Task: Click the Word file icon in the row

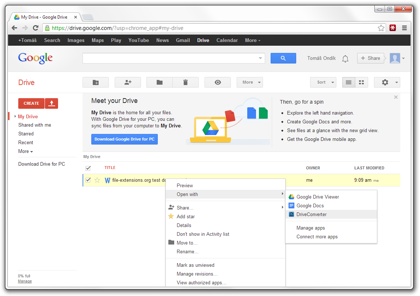Action: click(x=107, y=180)
